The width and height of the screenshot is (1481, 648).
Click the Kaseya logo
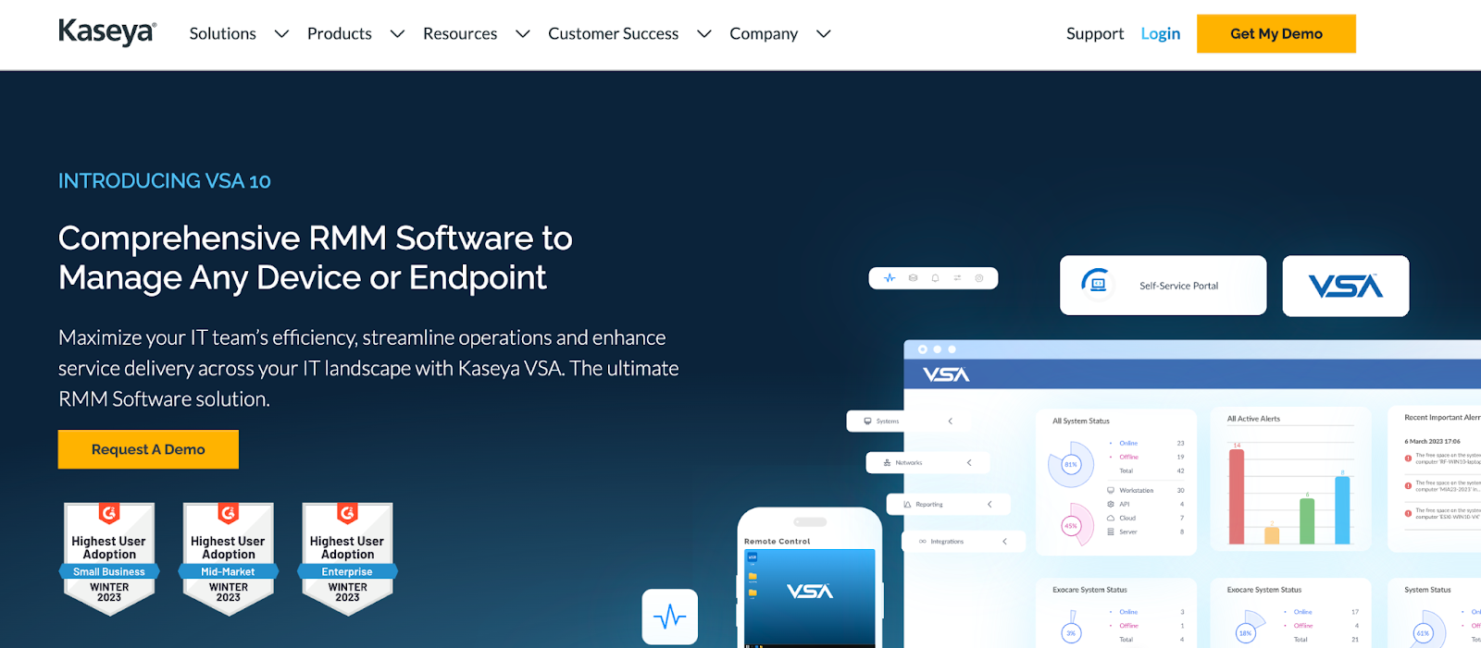[x=107, y=33]
